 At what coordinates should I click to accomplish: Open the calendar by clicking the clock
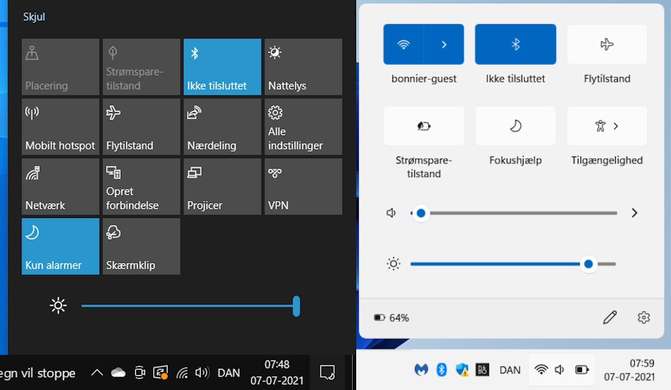point(629,370)
